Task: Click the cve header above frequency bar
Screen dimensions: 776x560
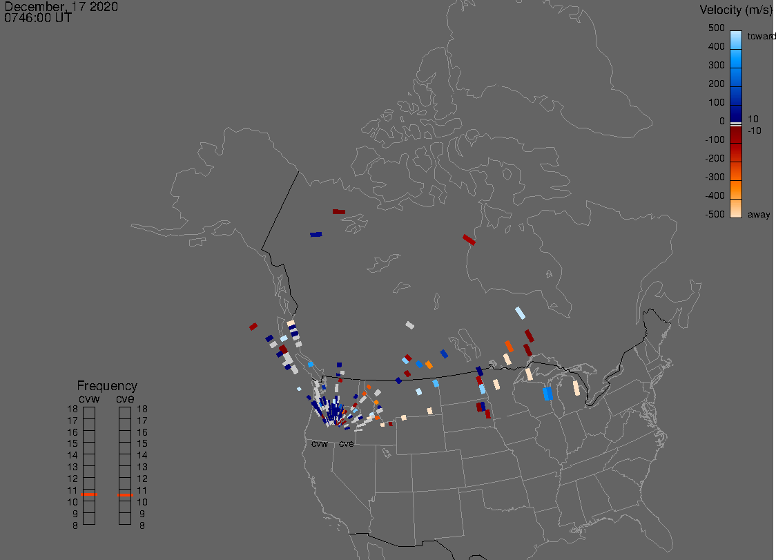Action: coord(125,399)
